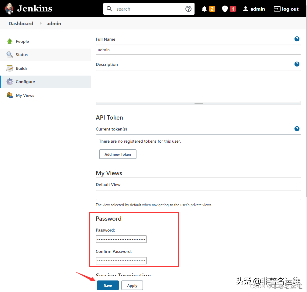Open the Configure gear icon
Image resolution: width=307 pixels, height=292 pixels.
pos(9,81)
